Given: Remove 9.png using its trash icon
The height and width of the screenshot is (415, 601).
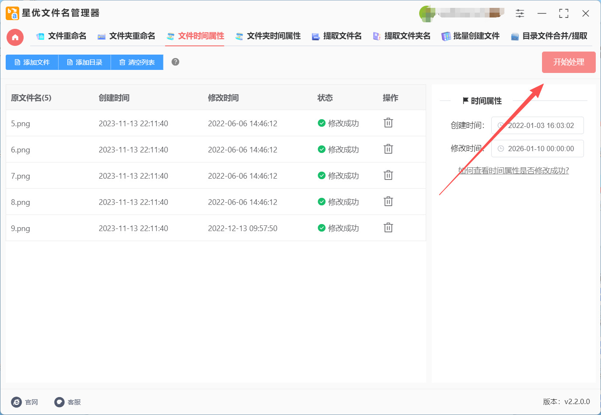Looking at the screenshot, I should 388,228.
